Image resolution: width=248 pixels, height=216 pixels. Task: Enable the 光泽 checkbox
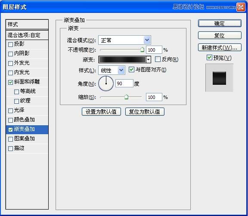pyautogui.click(x=10, y=111)
